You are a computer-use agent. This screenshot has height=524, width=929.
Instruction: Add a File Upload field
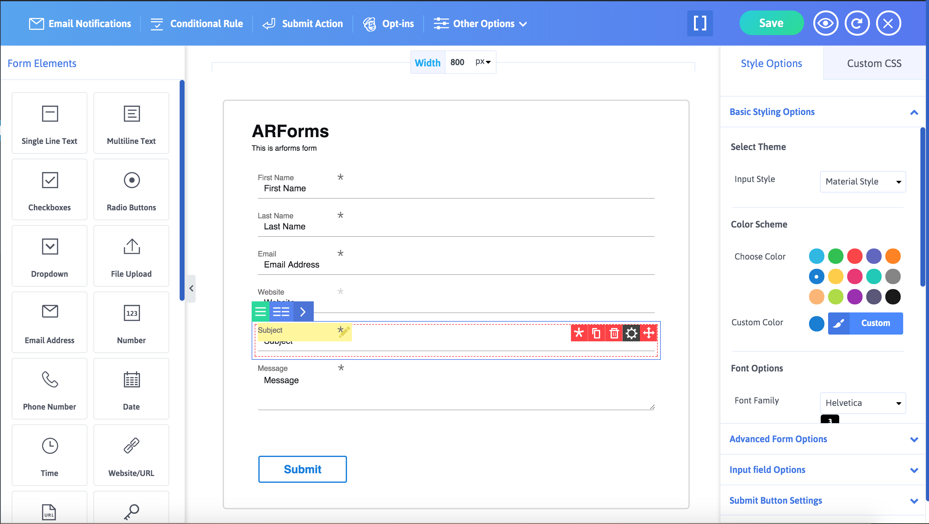point(131,255)
